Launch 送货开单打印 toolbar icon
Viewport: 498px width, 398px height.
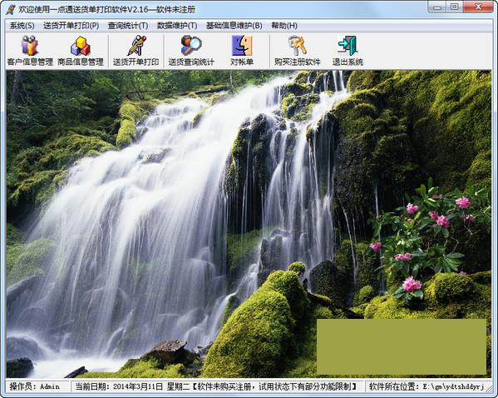pos(136,51)
